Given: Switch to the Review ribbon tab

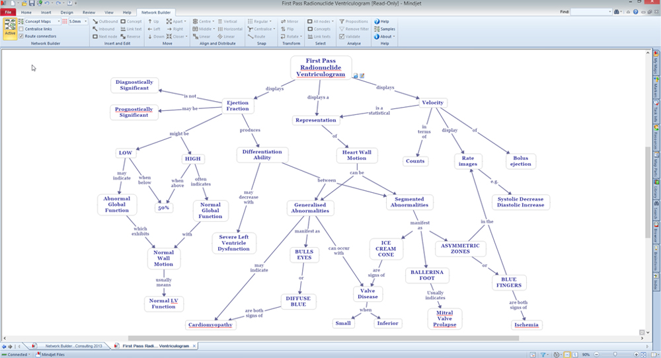Looking at the screenshot, I should 89,12.
